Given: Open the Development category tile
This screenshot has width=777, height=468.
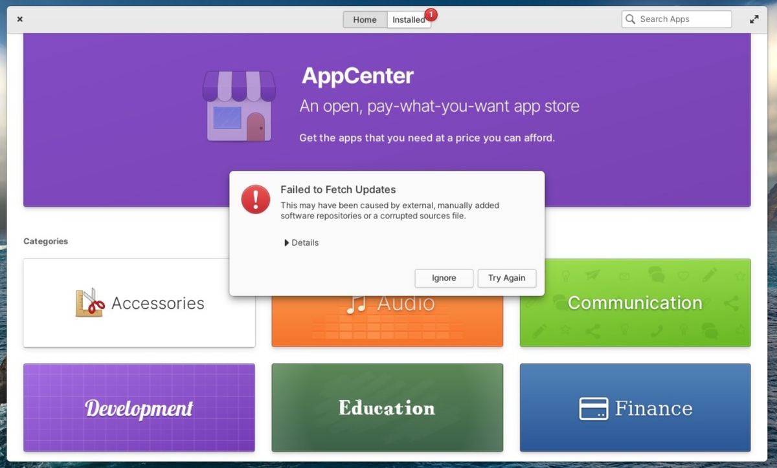Looking at the screenshot, I should (x=139, y=408).
